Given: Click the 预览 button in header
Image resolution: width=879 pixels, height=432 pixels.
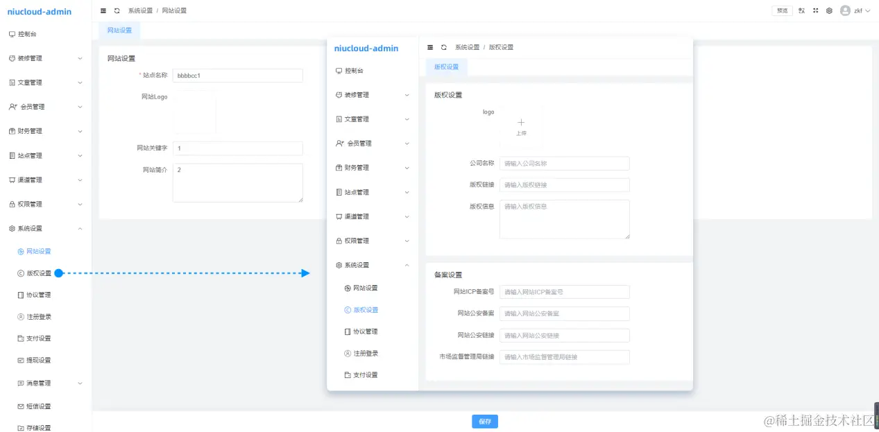Looking at the screenshot, I should (782, 10).
